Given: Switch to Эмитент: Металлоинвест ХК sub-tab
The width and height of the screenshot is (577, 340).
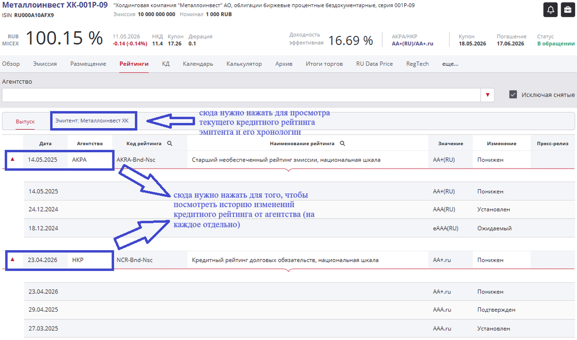Looking at the screenshot, I should pos(92,121).
